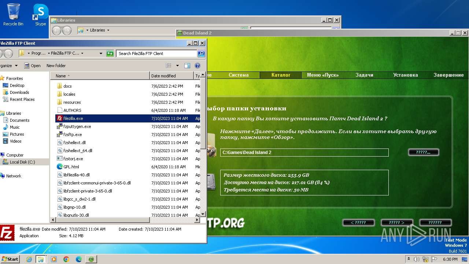Select the filezilla.exe file icon
469x264 pixels.
(x=60, y=118)
